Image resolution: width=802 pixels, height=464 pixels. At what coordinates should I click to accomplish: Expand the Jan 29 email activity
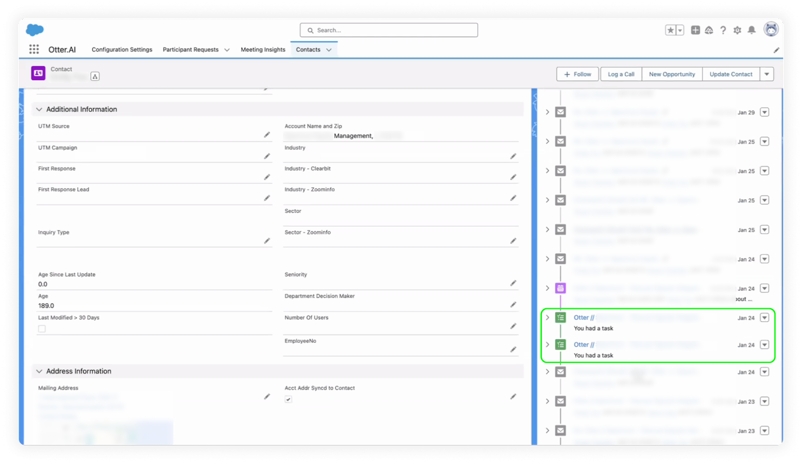coord(547,112)
